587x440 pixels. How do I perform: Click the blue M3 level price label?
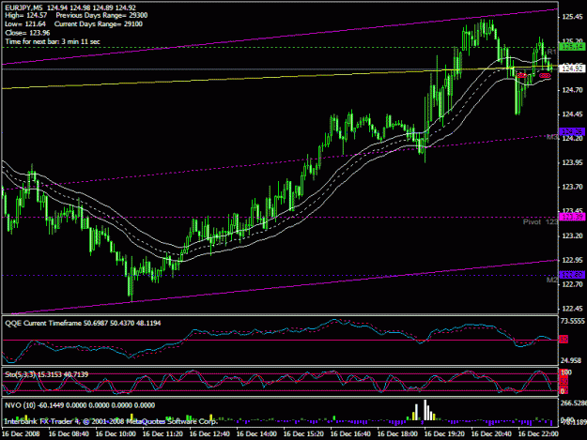tap(572, 131)
